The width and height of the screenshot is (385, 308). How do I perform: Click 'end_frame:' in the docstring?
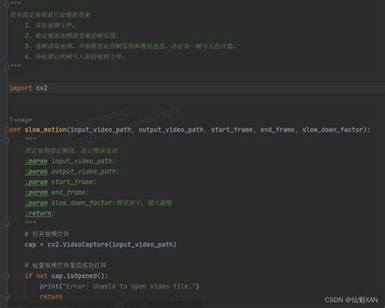[70, 193]
